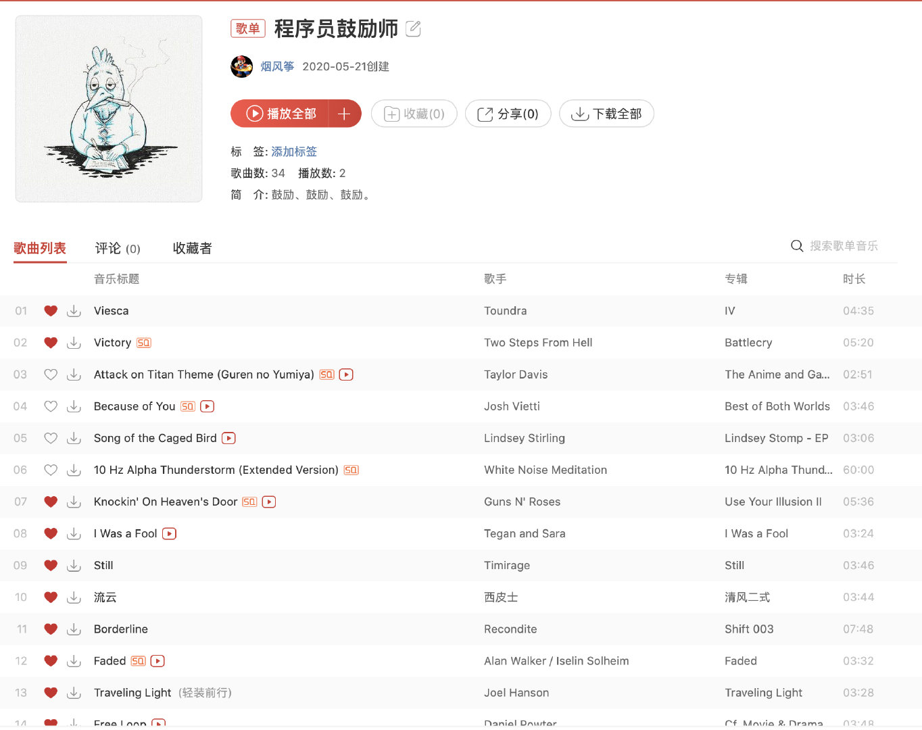Viewport: 922px width, 730px height.
Task: Toggle the heart on Song of the Caged Bird
Action: (x=51, y=438)
